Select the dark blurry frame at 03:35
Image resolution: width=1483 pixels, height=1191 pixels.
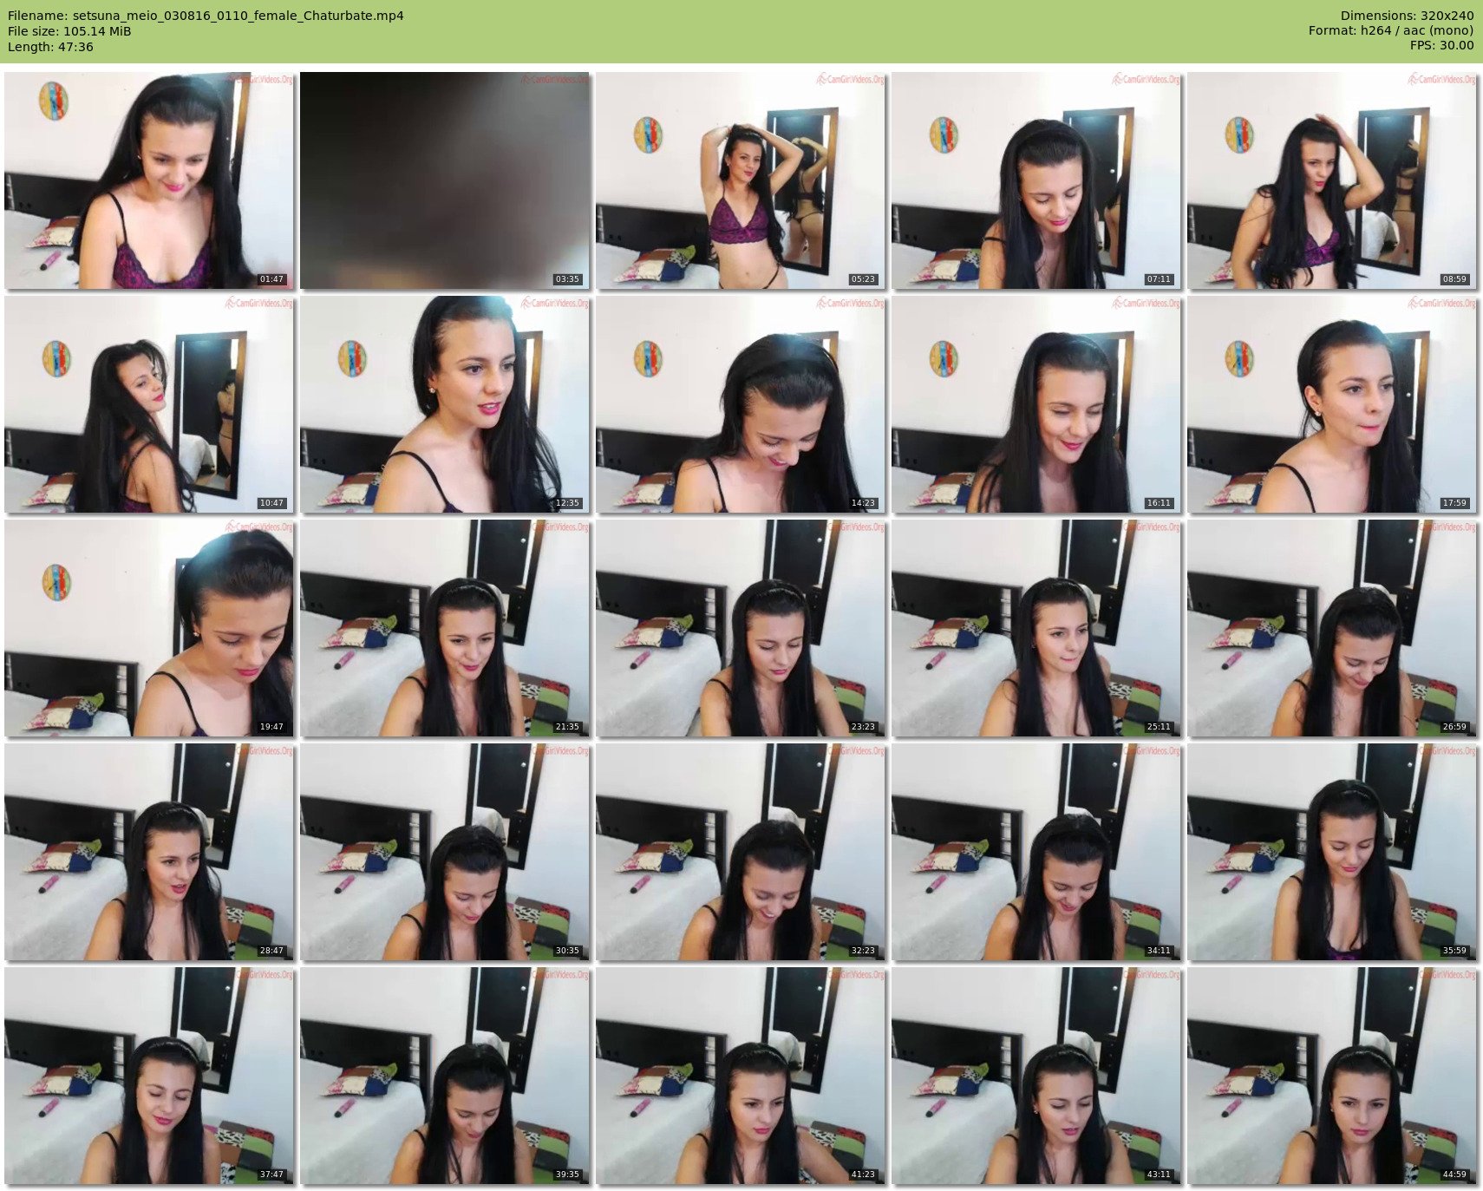445,180
